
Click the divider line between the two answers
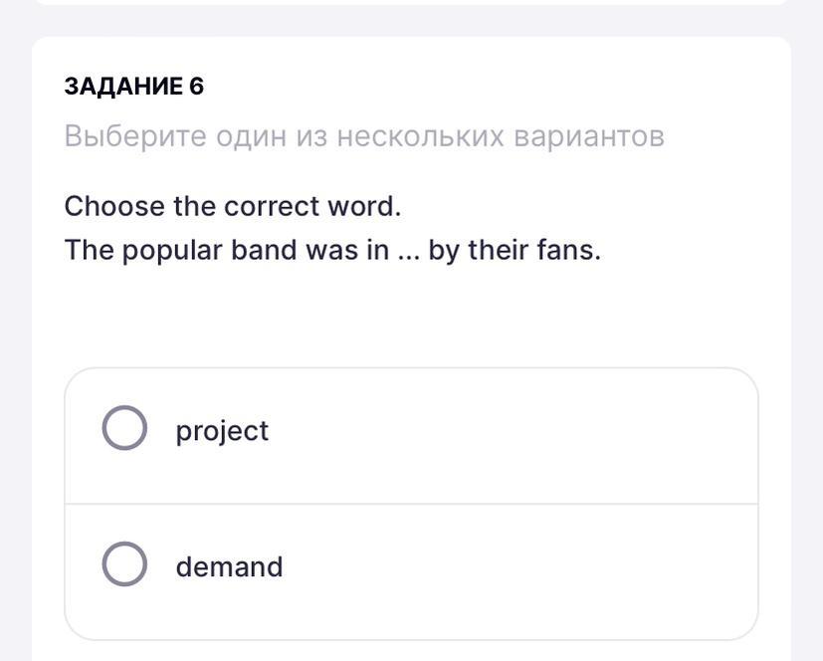(x=411, y=504)
